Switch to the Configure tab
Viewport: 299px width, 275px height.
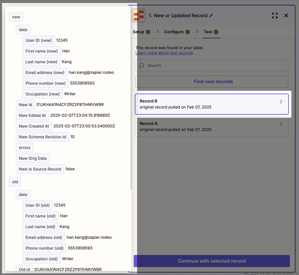(x=174, y=32)
